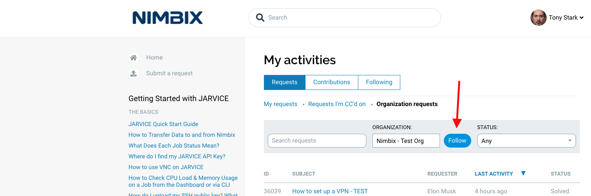Sort by the Last Activity column header
The image size is (591, 196).
pyautogui.click(x=494, y=174)
